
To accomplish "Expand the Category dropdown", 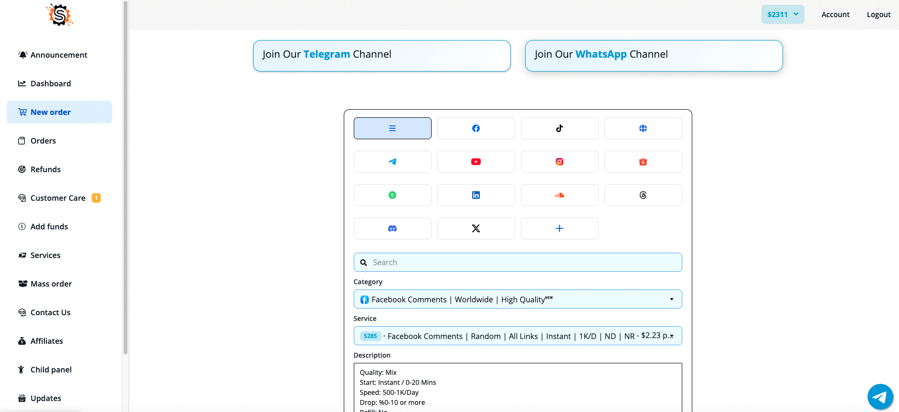I will click(517, 299).
